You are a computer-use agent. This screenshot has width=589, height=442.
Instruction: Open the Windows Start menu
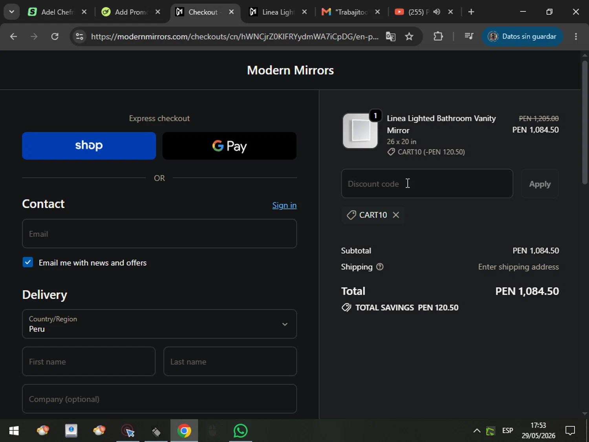[14, 431]
